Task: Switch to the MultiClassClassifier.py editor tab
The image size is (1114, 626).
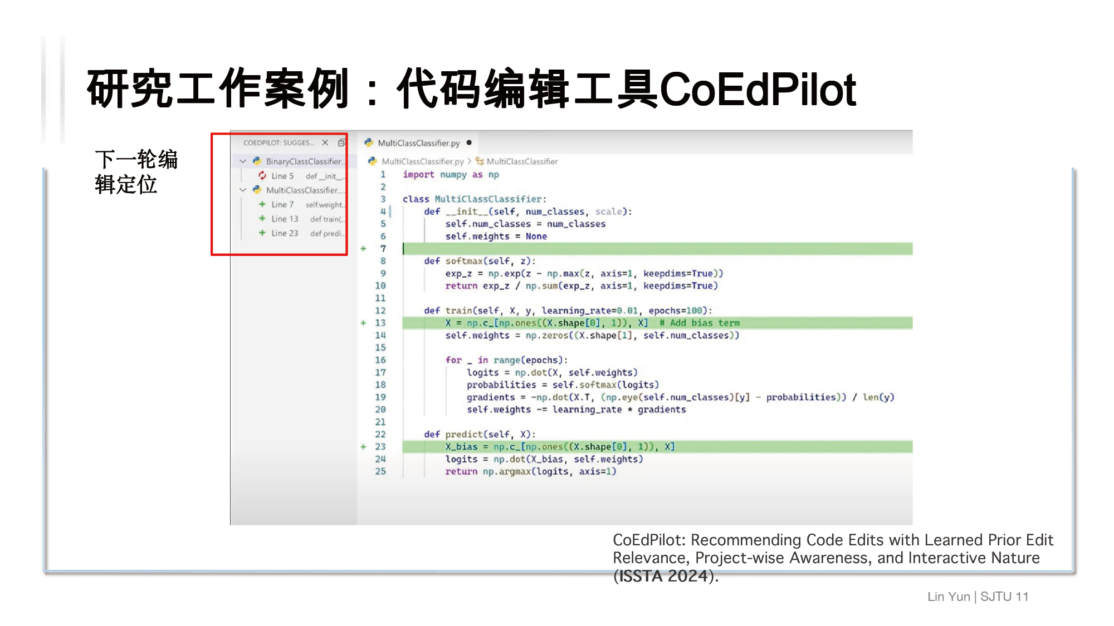Action: [418, 143]
